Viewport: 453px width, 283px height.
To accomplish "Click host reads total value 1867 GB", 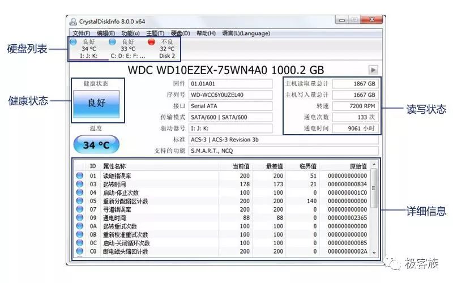I will tap(355, 84).
